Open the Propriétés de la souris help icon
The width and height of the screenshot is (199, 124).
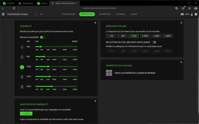pyautogui.click(x=181, y=62)
